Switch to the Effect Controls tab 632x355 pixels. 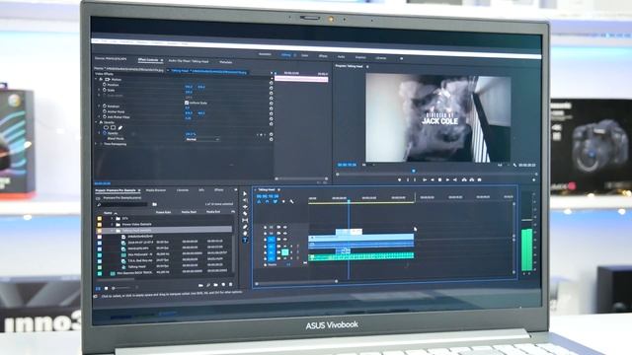[148, 60]
